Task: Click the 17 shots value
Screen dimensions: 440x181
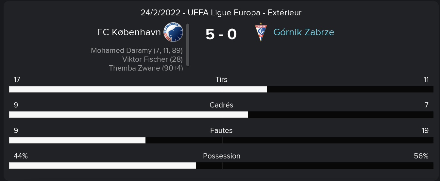Action: point(17,79)
